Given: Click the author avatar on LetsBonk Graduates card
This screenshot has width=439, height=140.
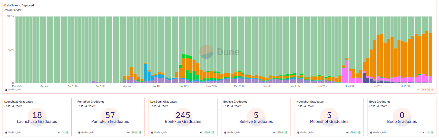Looking at the screenshot, I should coord(152,133).
